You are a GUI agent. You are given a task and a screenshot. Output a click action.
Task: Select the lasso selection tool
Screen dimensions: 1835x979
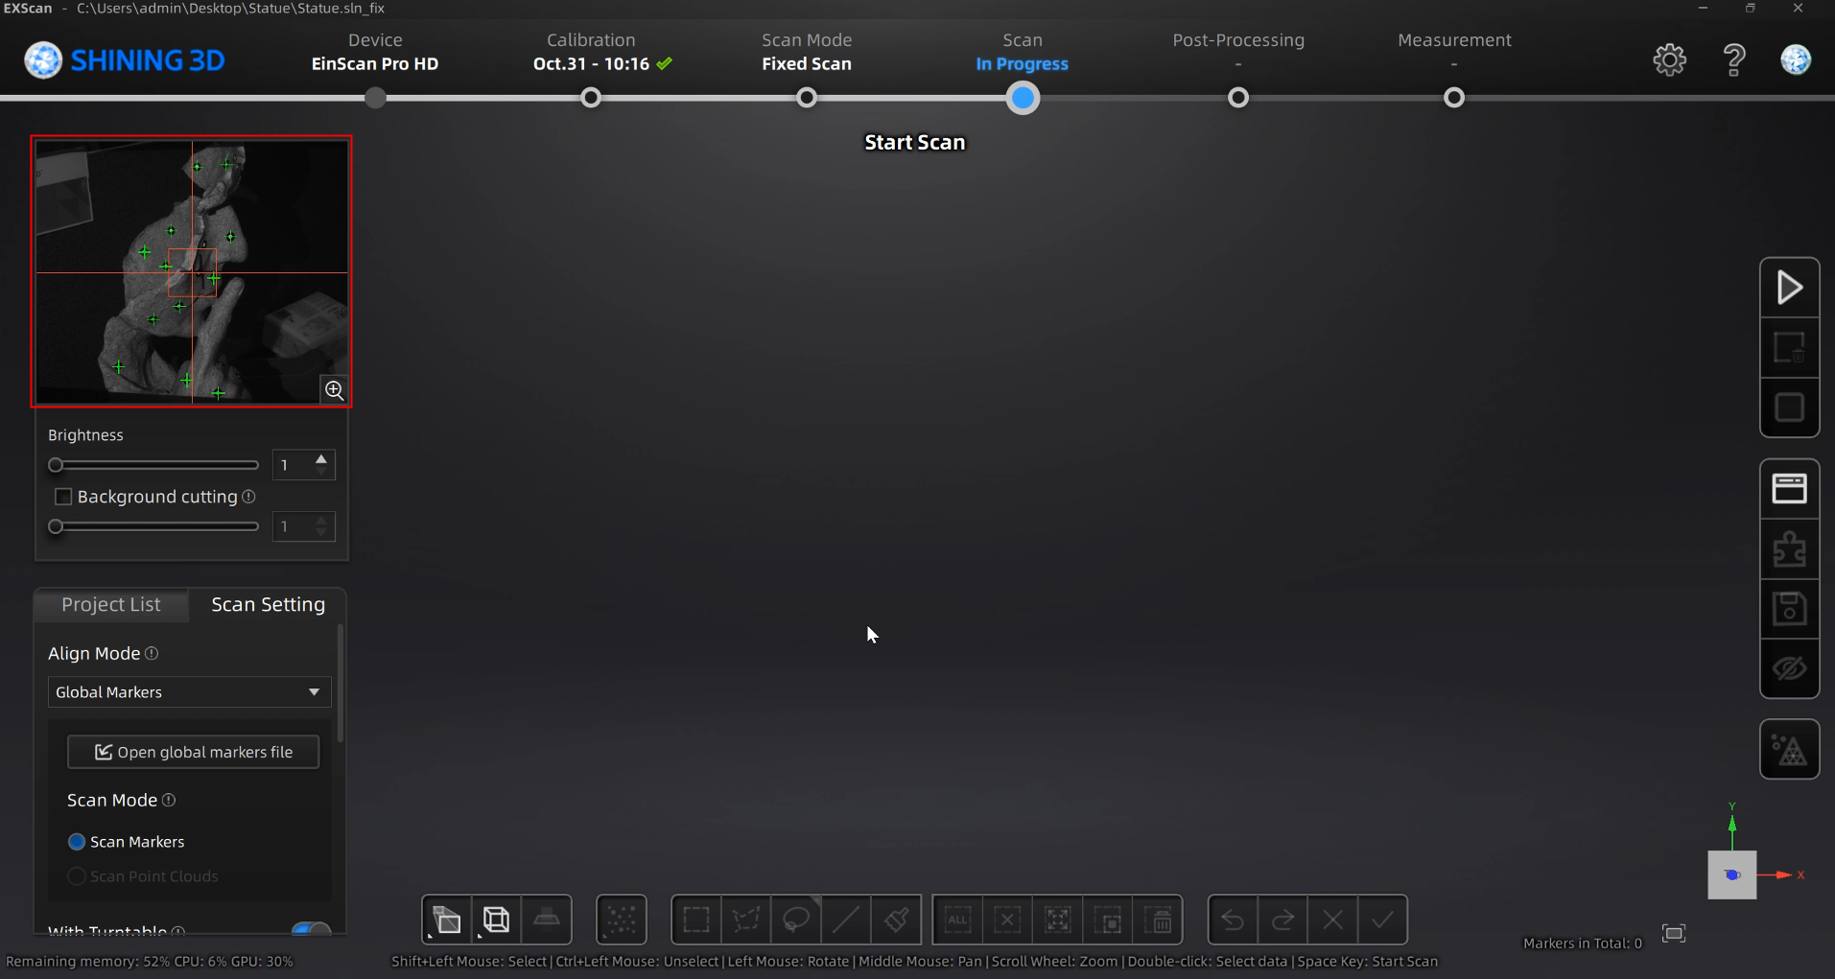click(x=795, y=919)
